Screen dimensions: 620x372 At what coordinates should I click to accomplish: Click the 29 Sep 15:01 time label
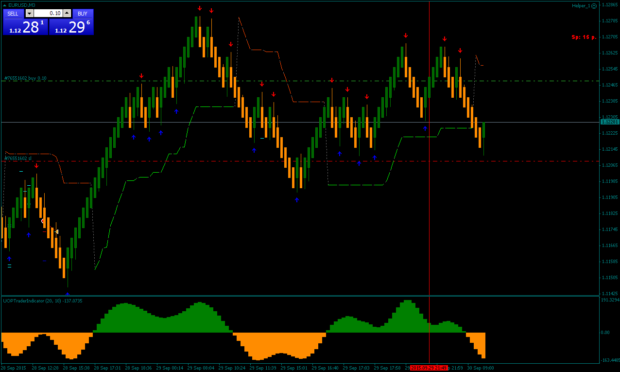(x=294, y=368)
